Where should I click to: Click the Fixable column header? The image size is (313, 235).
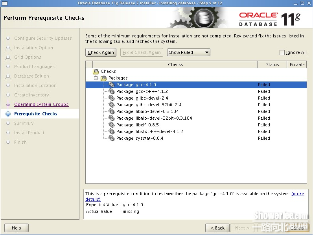(297, 65)
